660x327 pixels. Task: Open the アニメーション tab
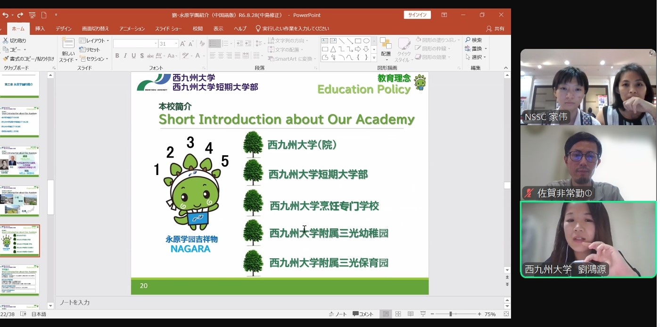(132, 29)
